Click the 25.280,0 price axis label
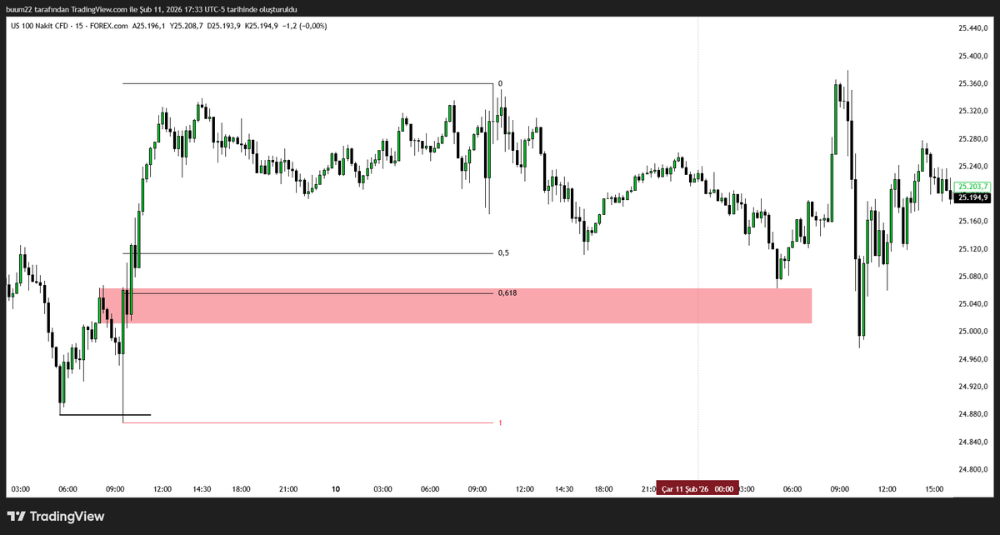This screenshot has height=535, width=1000. pyautogui.click(x=972, y=139)
